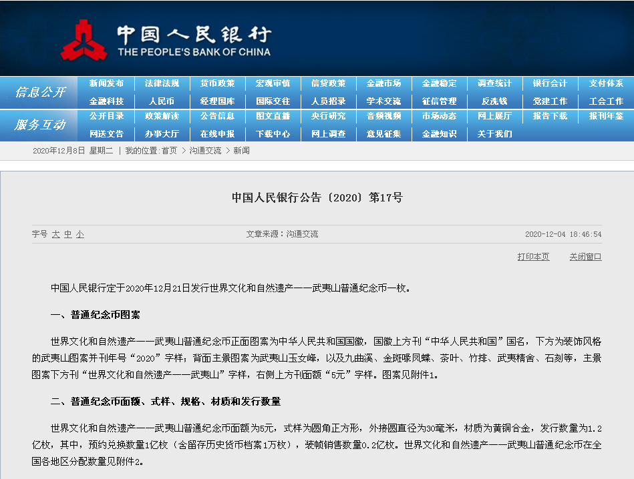Open 公告信息 page
Image resolution: width=634 pixels, height=479 pixels.
(x=217, y=116)
